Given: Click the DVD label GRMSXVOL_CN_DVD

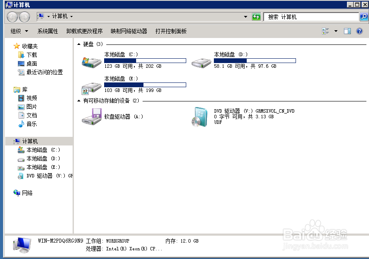Looking at the screenshot, I should [275, 111].
